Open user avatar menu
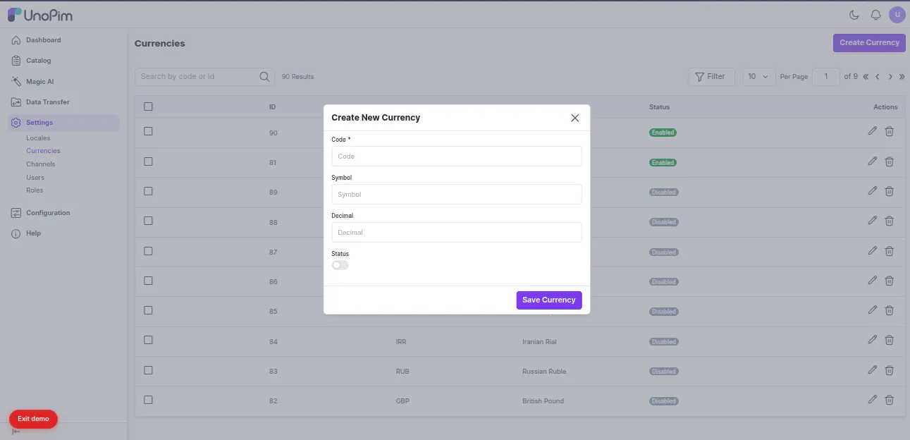 pyautogui.click(x=897, y=15)
